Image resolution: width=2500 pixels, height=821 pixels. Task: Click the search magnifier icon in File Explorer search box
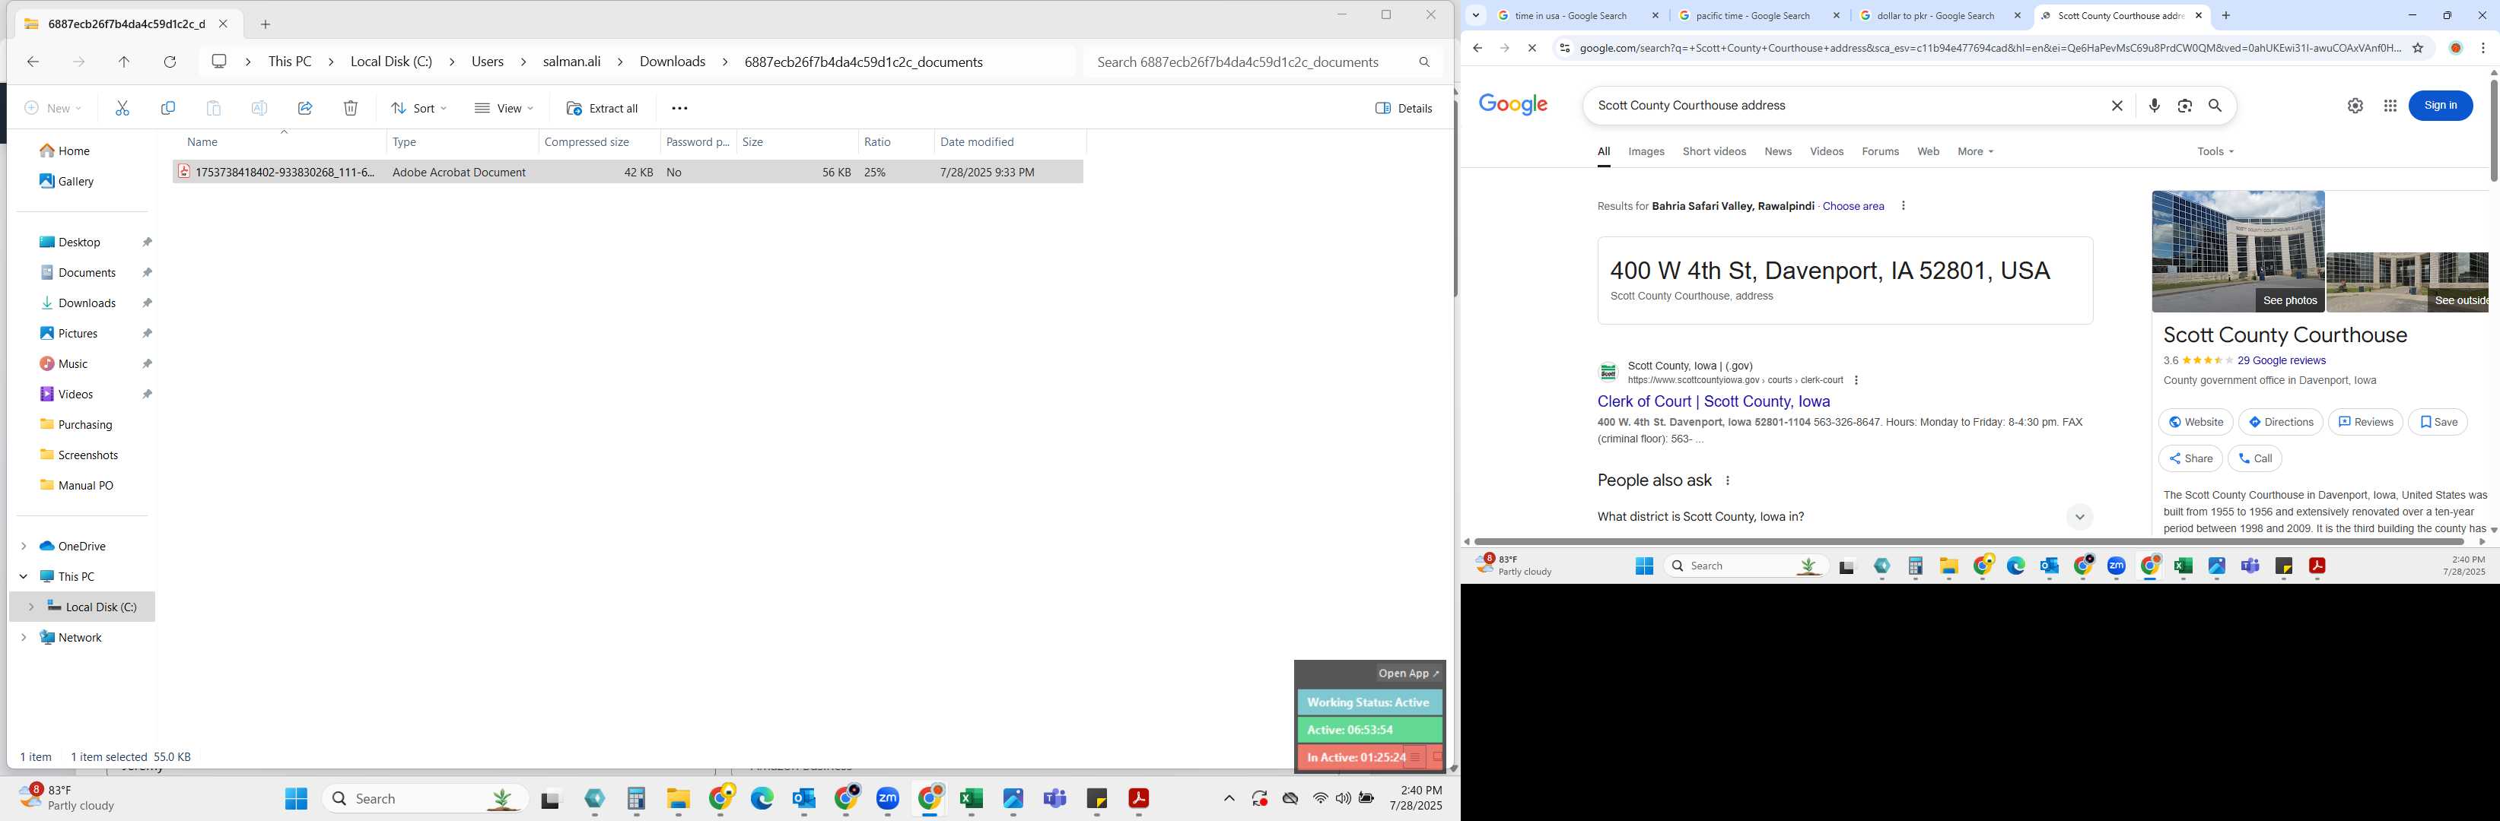coord(1423,62)
